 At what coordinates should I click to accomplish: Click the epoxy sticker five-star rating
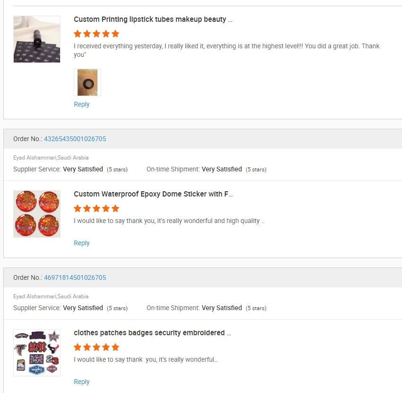tap(96, 208)
